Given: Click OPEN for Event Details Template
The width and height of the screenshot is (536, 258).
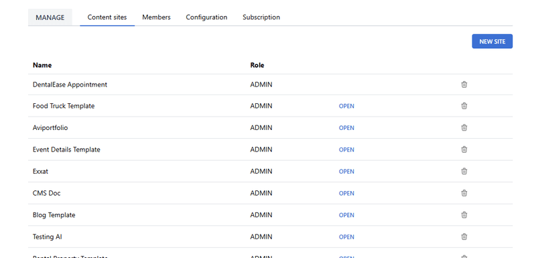Looking at the screenshot, I should point(346,149).
